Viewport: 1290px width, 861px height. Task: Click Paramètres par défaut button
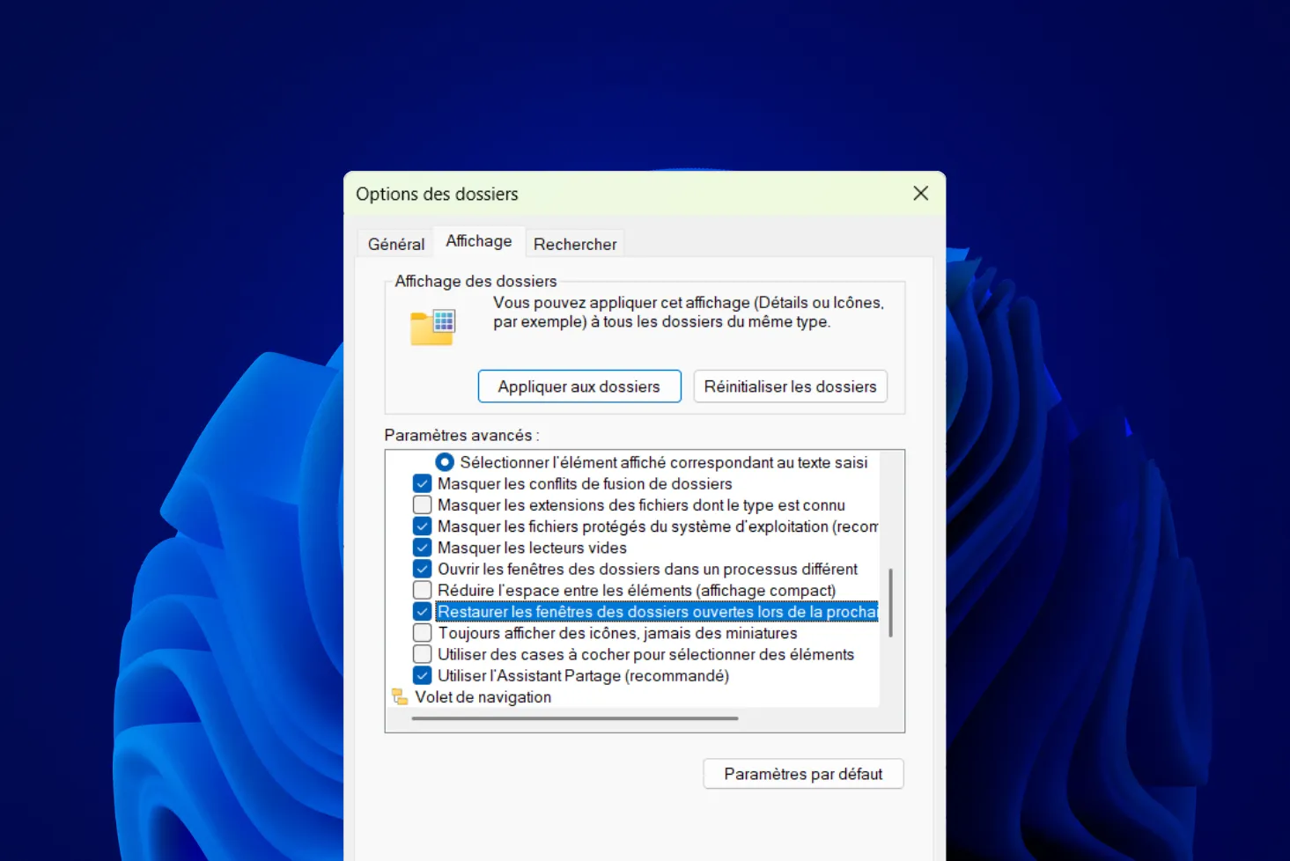point(802,774)
